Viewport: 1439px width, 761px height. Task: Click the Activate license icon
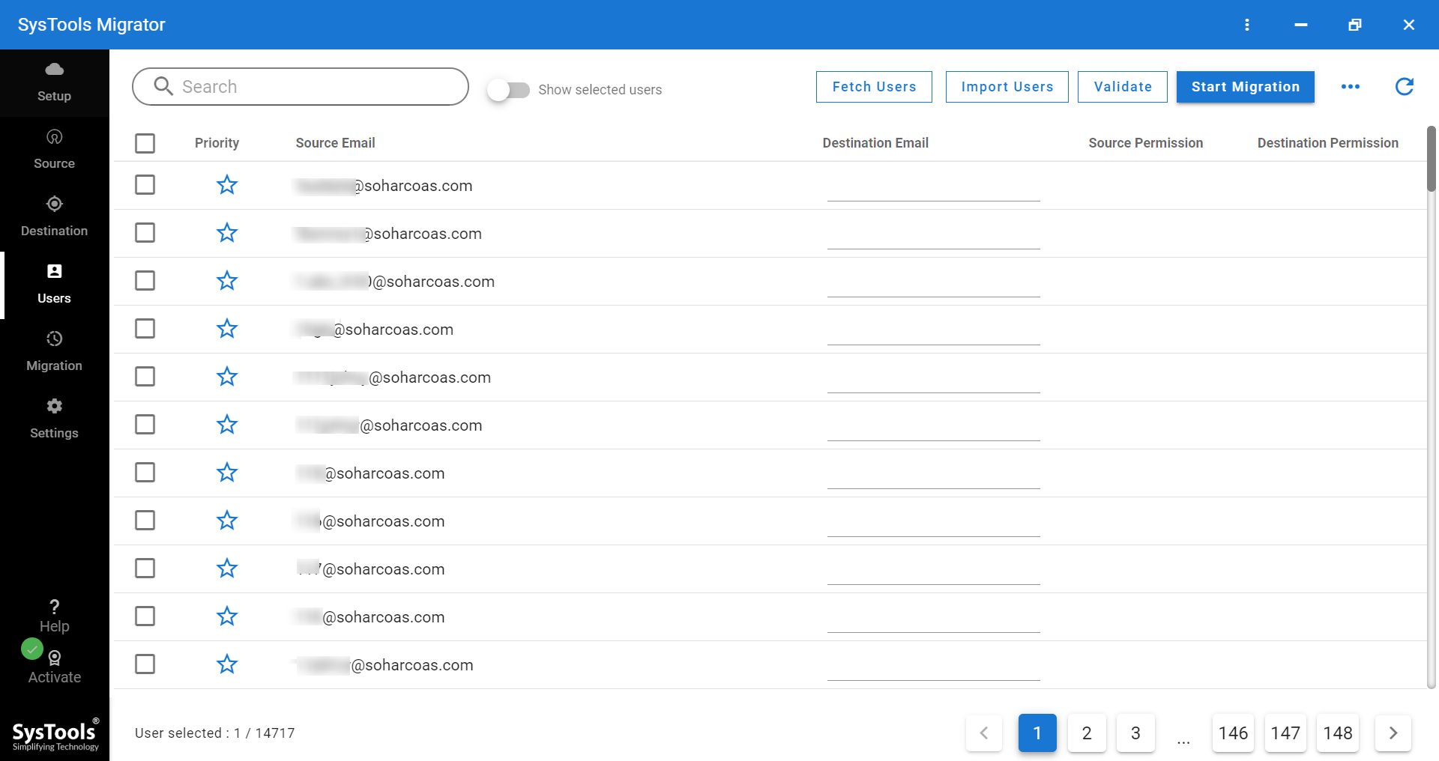pos(54,658)
